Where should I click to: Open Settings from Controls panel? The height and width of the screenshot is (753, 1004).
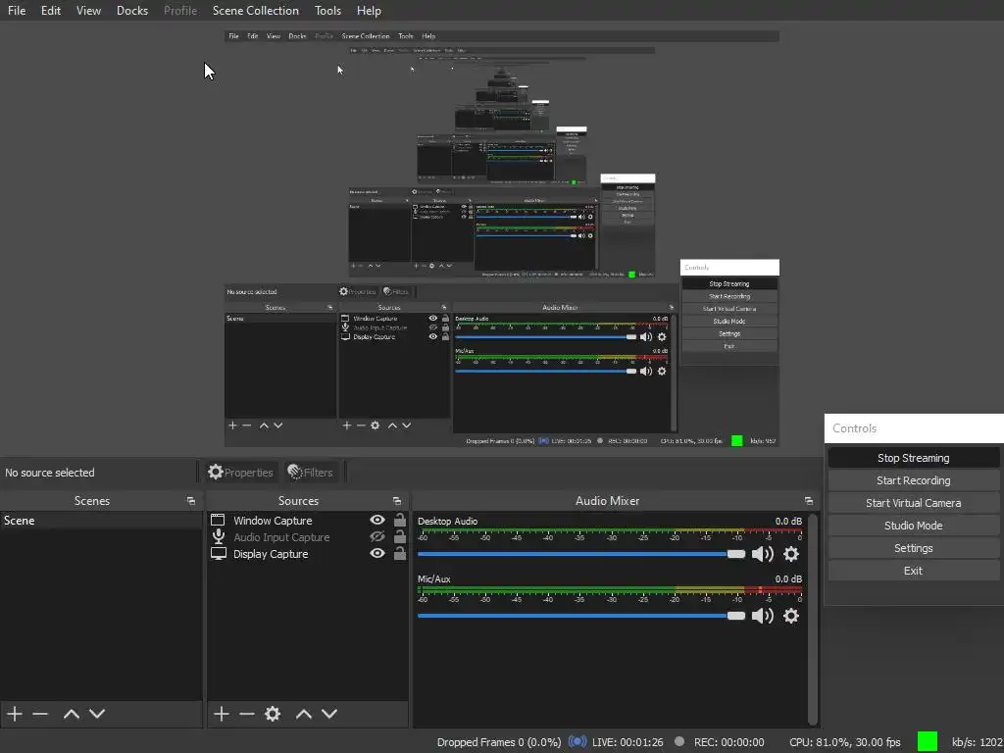tap(913, 548)
